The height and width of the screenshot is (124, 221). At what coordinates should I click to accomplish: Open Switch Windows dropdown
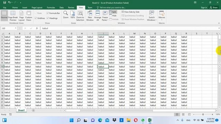tap(152, 16)
